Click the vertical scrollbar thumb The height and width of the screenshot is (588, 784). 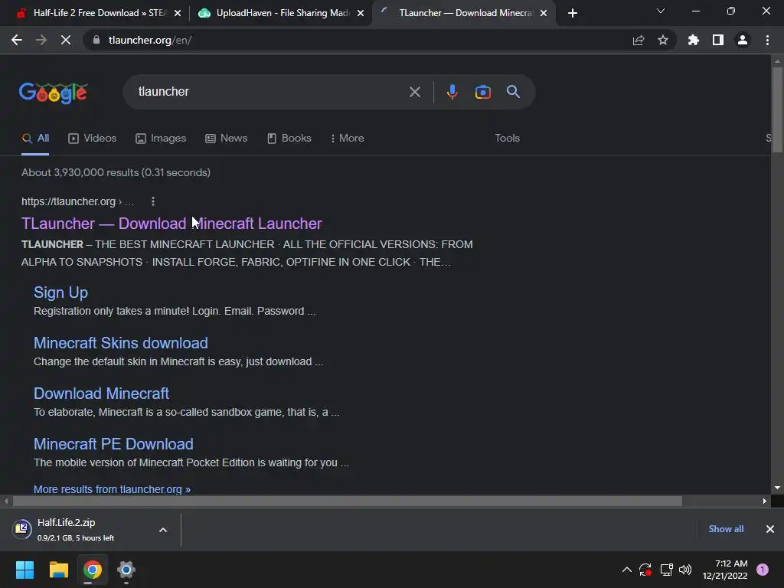pos(776,110)
